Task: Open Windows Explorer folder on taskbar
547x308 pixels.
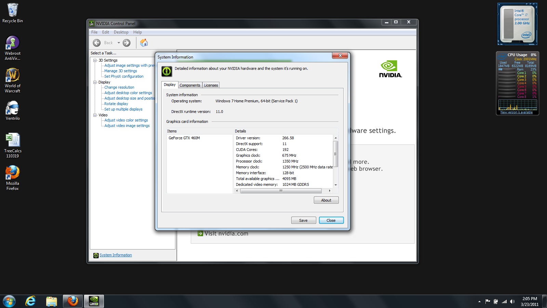Action: [51, 301]
